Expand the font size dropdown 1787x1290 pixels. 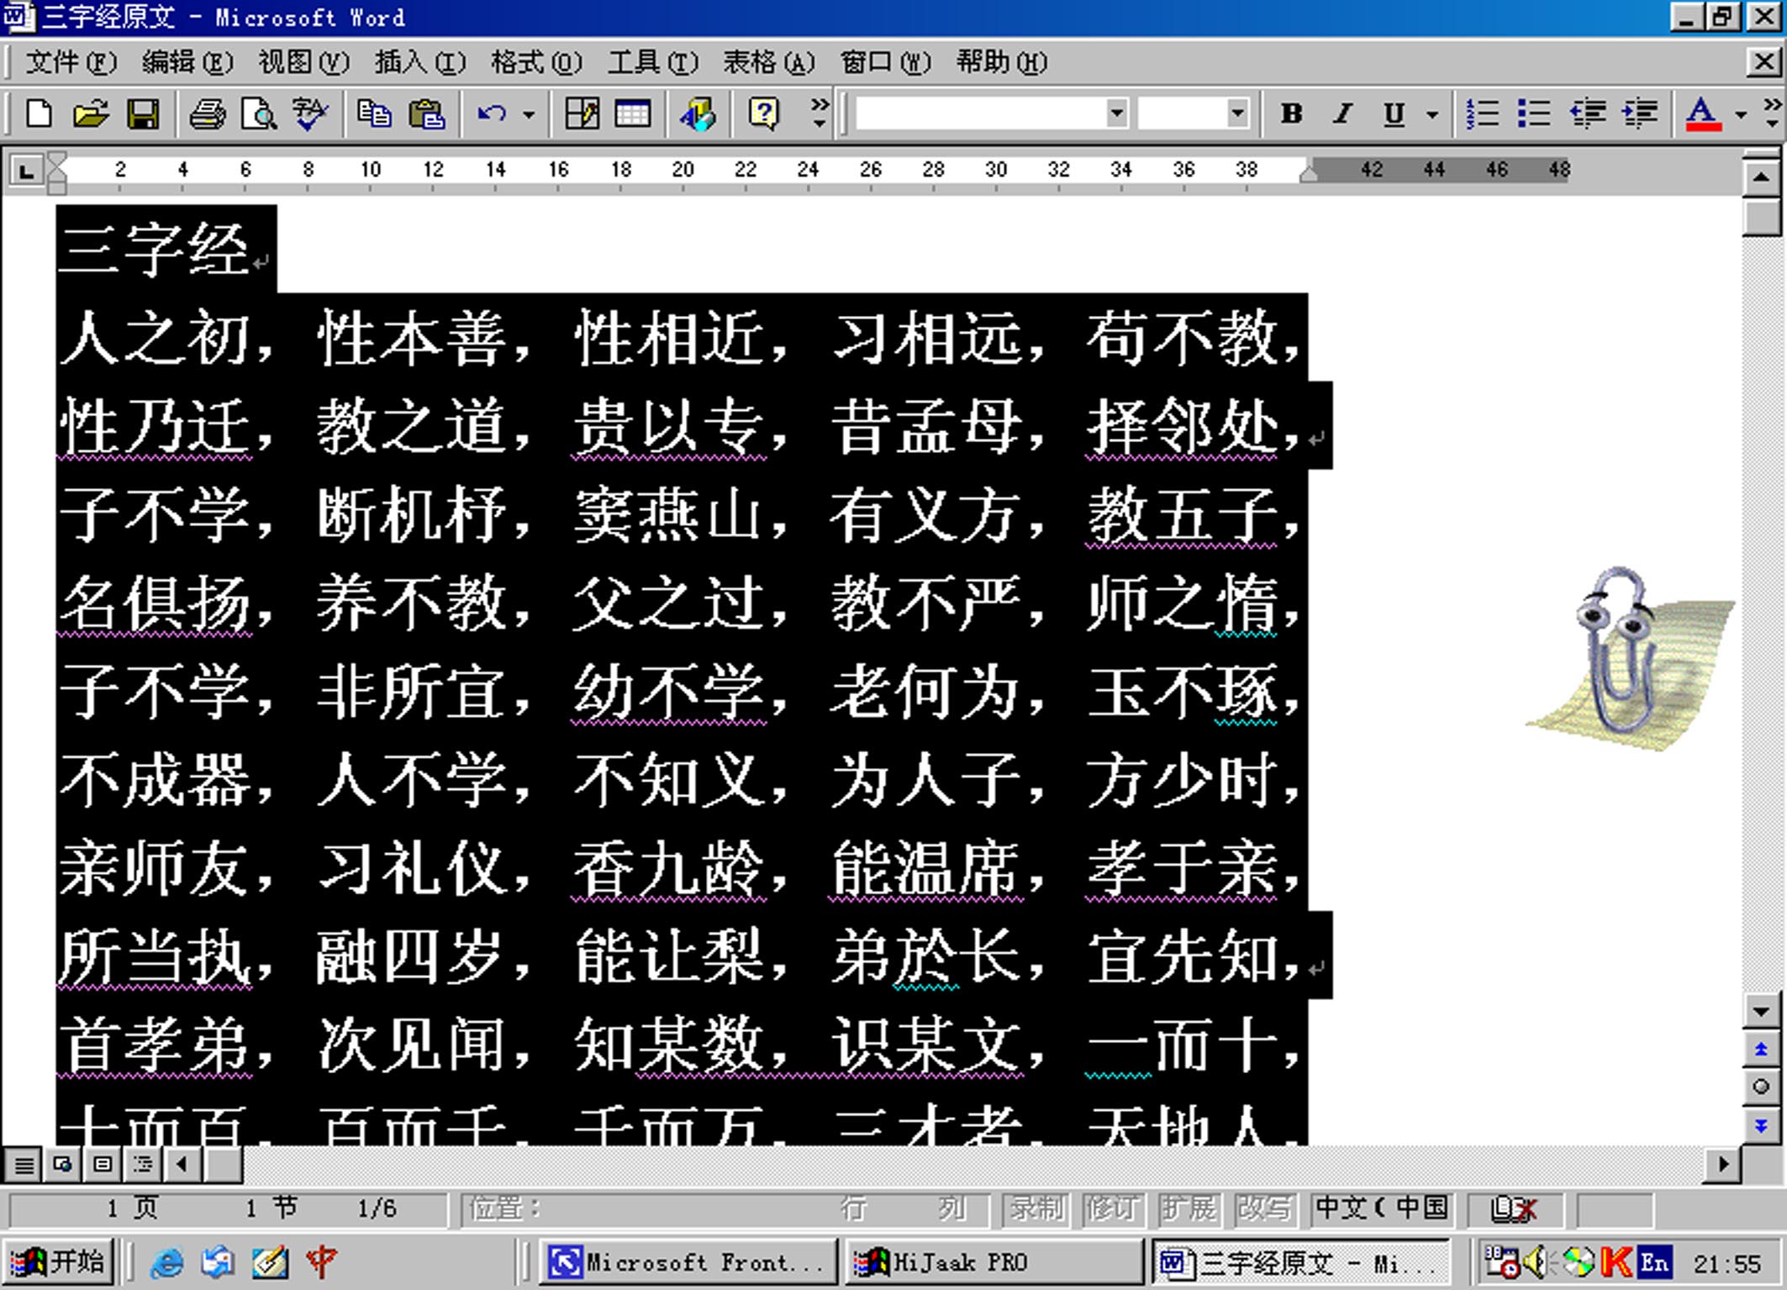tap(1236, 113)
